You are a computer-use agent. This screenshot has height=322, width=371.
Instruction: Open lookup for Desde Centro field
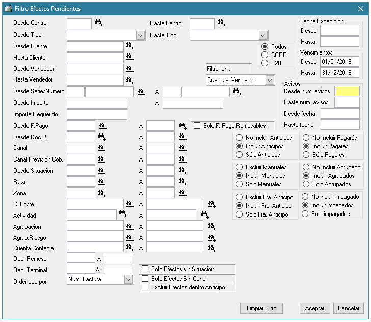coord(99,23)
